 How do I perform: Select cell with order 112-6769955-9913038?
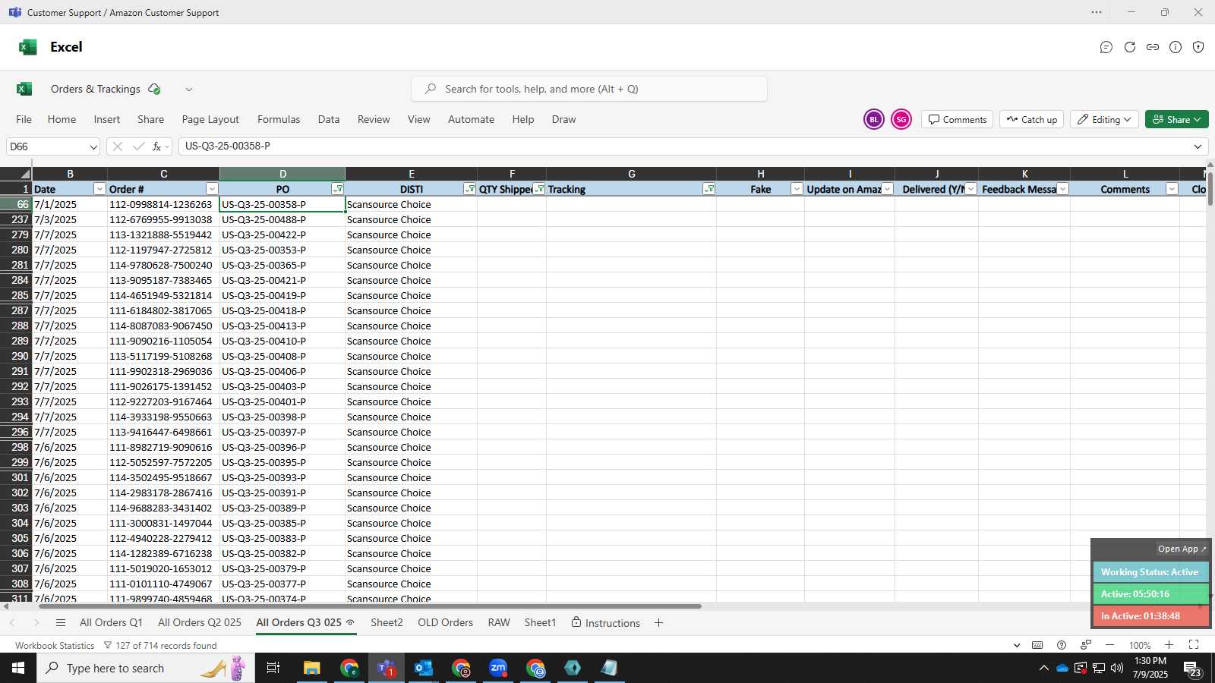click(x=163, y=219)
